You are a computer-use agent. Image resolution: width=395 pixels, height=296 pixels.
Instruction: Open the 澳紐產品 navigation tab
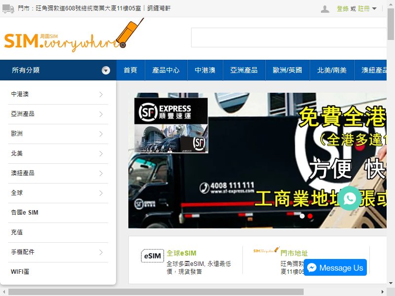371,70
